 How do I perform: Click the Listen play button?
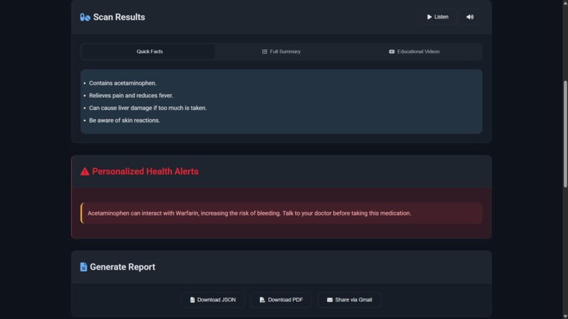pyautogui.click(x=438, y=17)
